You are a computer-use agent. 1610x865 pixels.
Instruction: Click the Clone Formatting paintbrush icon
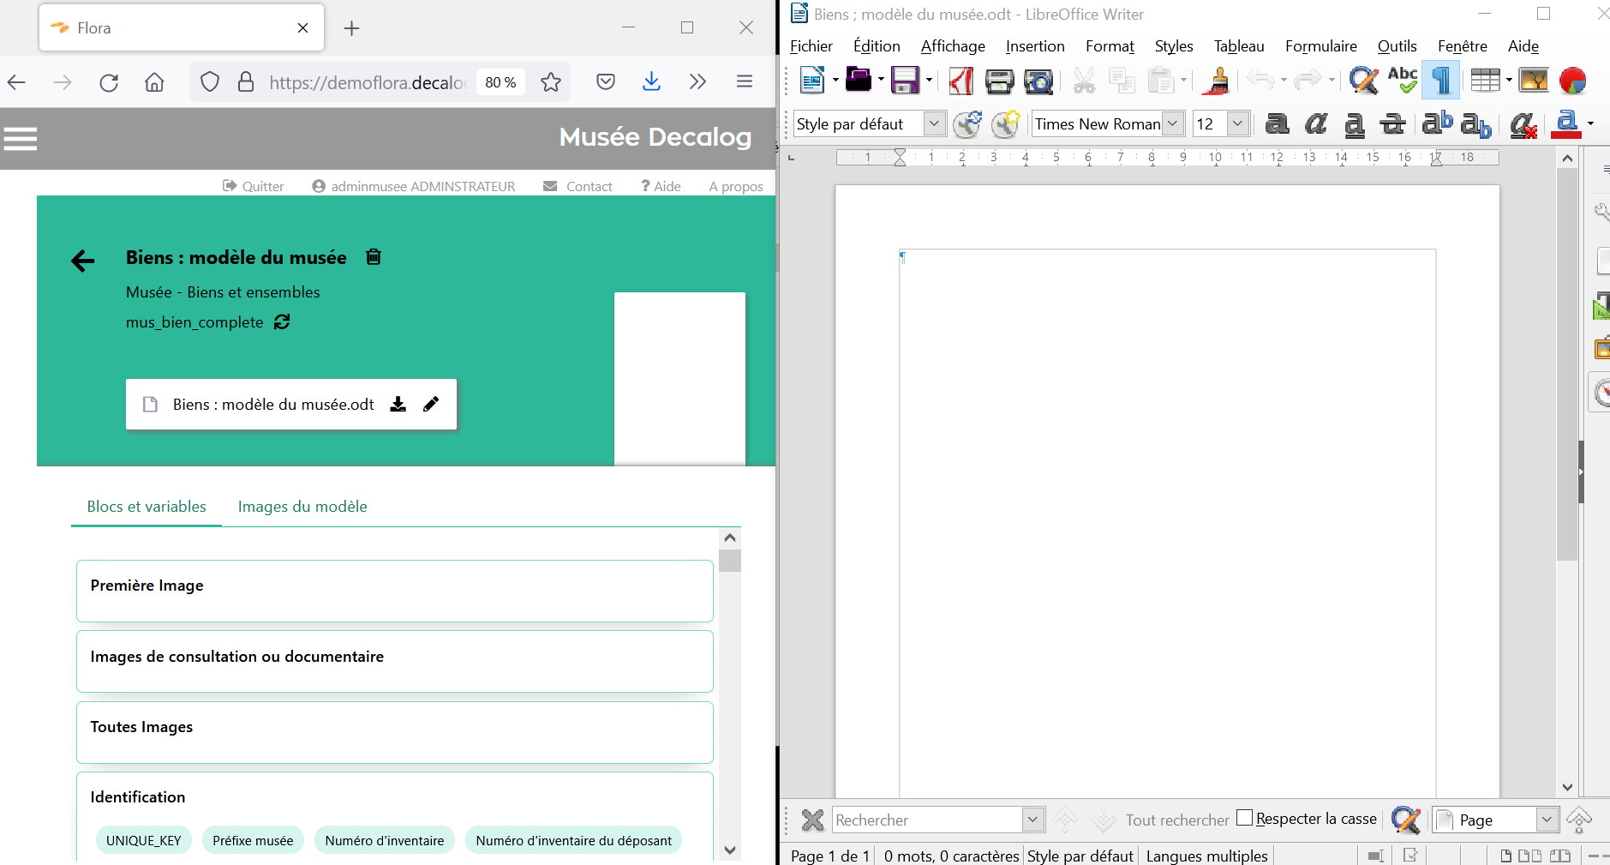tap(1217, 81)
